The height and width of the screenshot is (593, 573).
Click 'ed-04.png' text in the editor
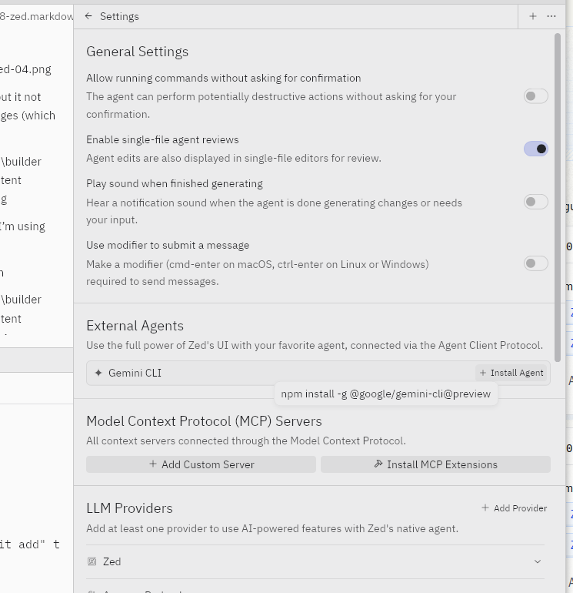tap(25, 69)
